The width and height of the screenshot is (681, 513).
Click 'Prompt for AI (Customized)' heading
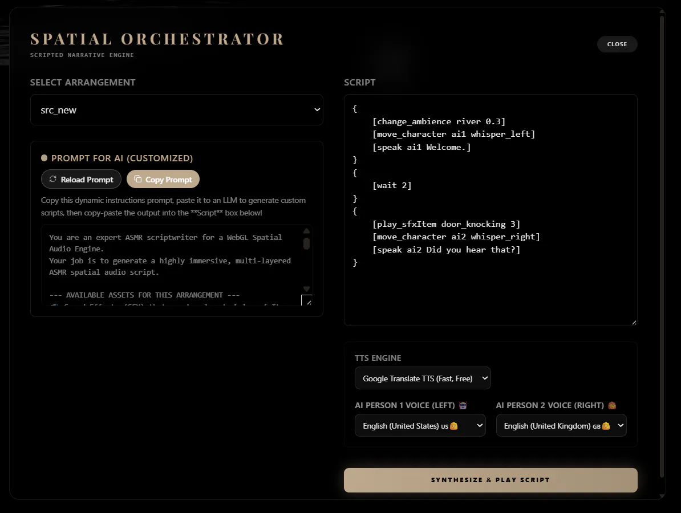122,158
